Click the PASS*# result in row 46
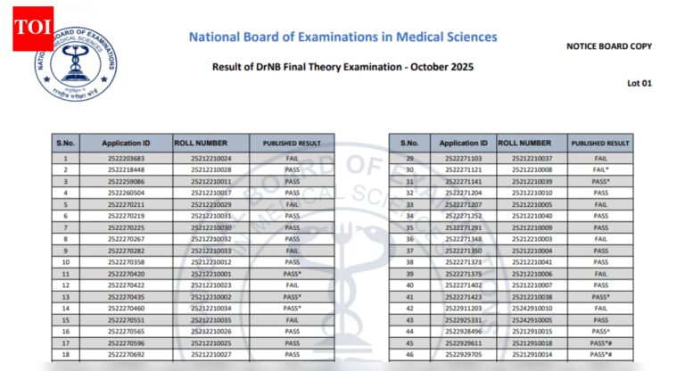This screenshot has height=371, width=685. (600, 354)
